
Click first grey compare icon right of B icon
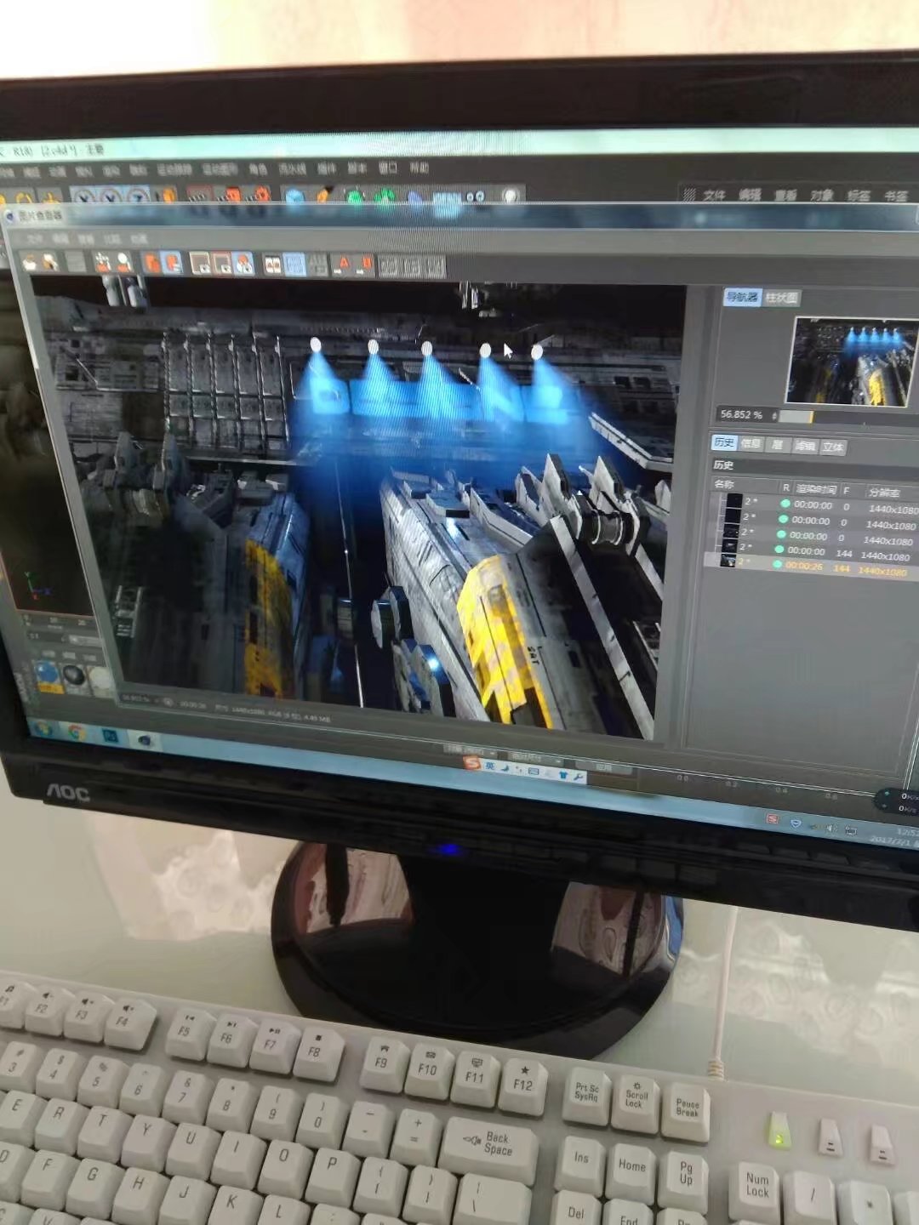pyautogui.click(x=390, y=266)
